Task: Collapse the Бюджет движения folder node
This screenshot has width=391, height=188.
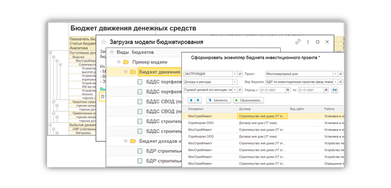Action: [125, 72]
